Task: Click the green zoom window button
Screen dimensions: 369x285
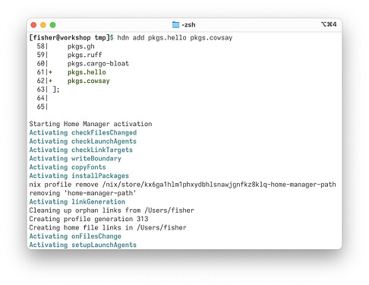Action: [52, 25]
